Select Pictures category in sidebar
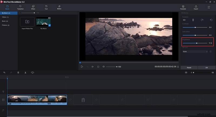This screenshot has width=216, height=117. (6, 25)
